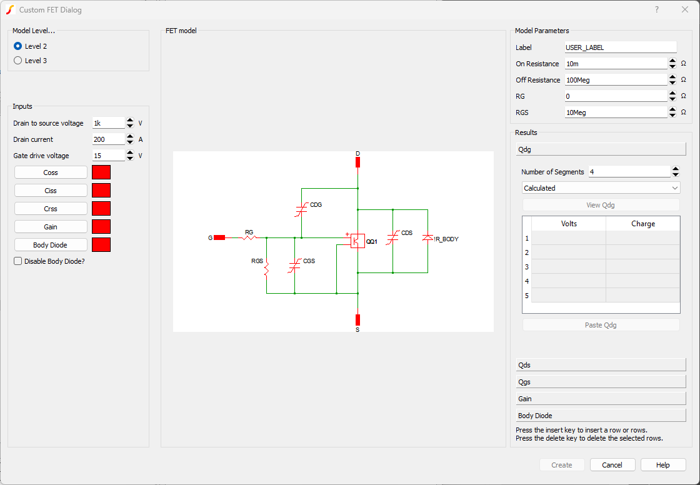The height and width of the screenshot is (485, 700).
Task: Click the CGS capacitor symbol in schematic
Action: [294, 266]
